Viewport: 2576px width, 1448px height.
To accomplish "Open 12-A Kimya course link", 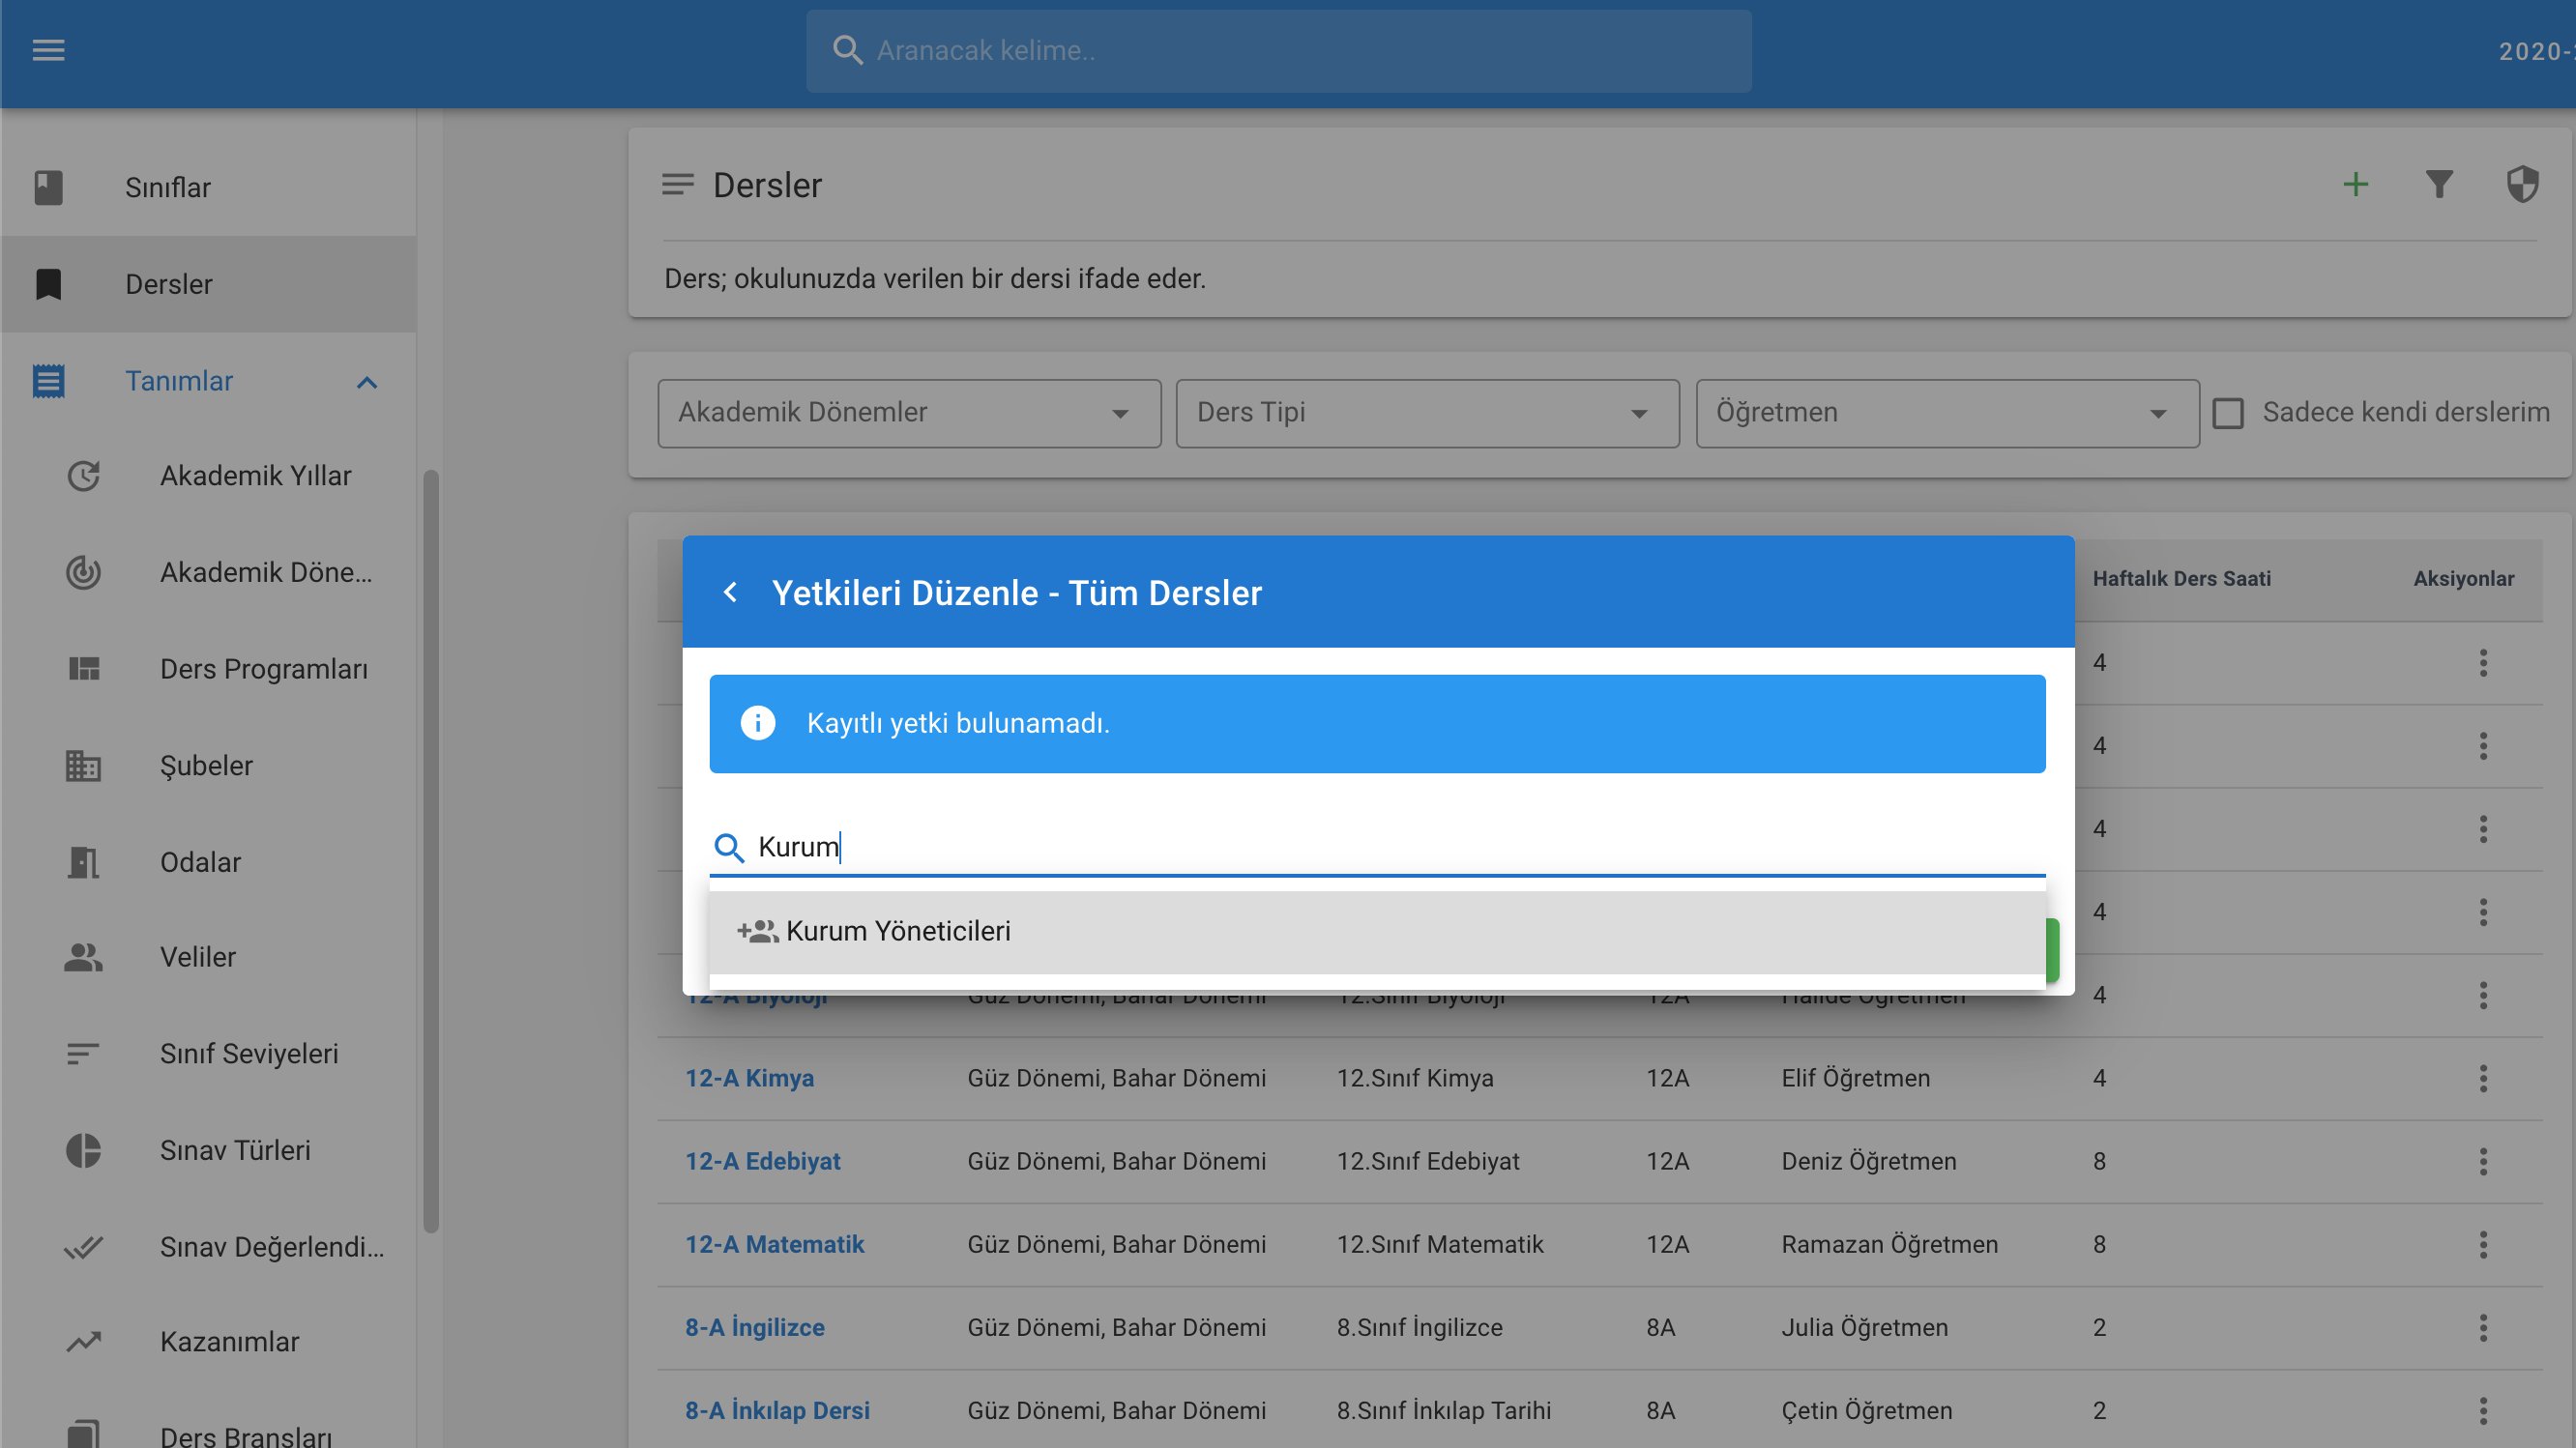I will [749, 1078].
